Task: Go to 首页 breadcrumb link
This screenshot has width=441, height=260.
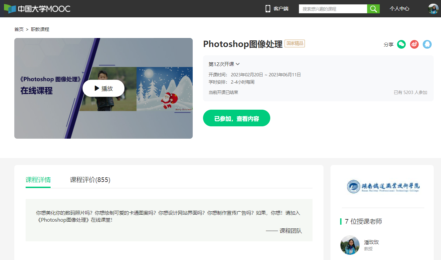Action: 19,29
